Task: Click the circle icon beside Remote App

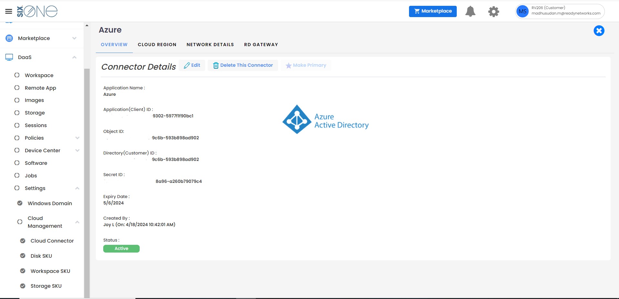Action: click(x=17, y=87)
